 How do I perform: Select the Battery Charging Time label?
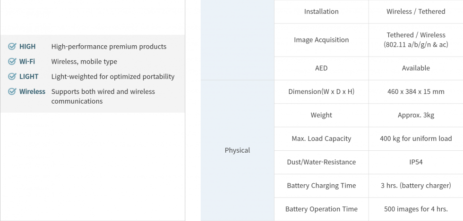(x=321, y=186)
